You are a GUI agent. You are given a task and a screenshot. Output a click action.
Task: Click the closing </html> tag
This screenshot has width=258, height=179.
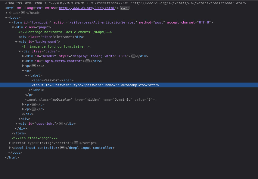tap(12, 157)
